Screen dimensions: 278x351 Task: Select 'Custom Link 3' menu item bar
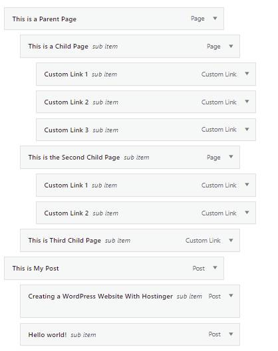(146, 130)
